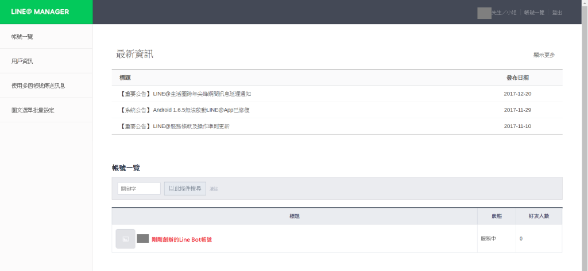Screen dimensions: 588x271
Task: Click 清除 to clear search
Action: click(x=214, y=189)
